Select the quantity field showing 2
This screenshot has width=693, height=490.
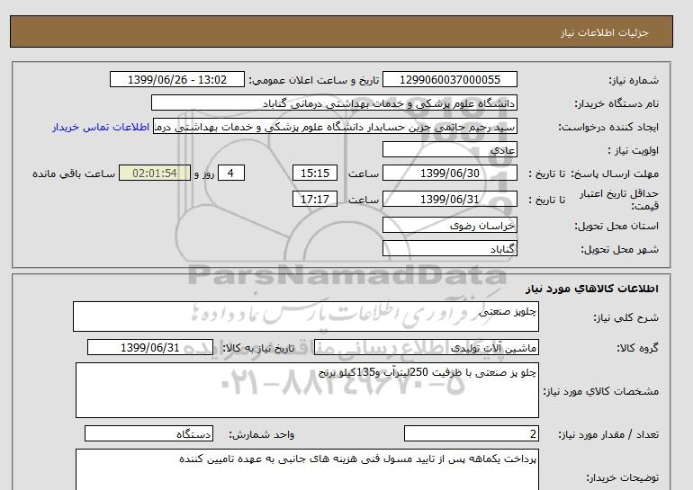tap(471, 434)
